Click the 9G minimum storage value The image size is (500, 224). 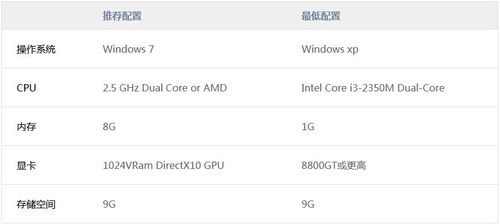tap(308, 204)
